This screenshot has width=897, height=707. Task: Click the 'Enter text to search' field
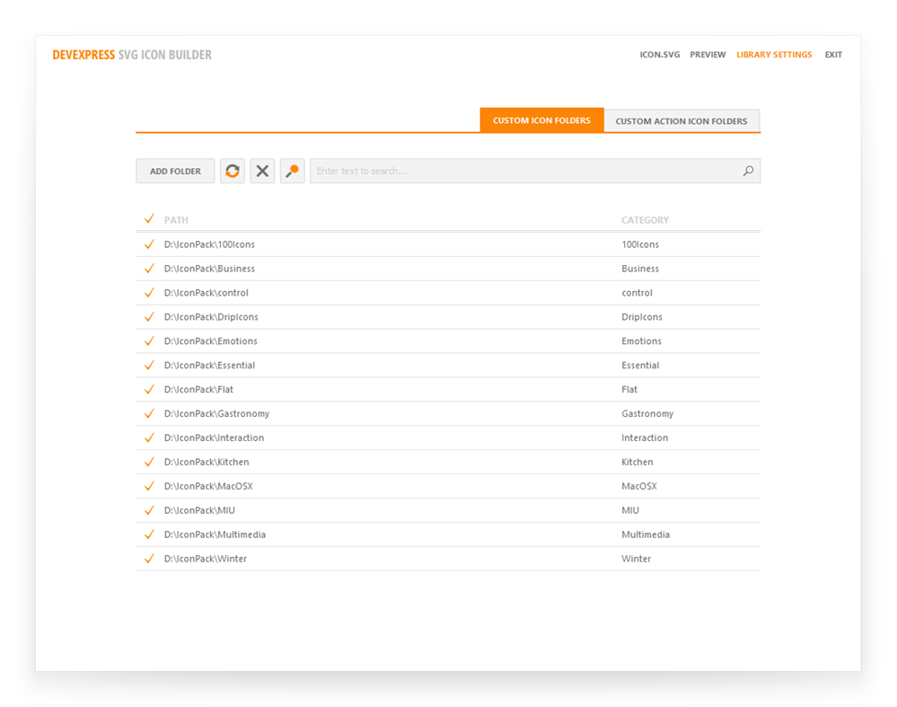point(535,171)
